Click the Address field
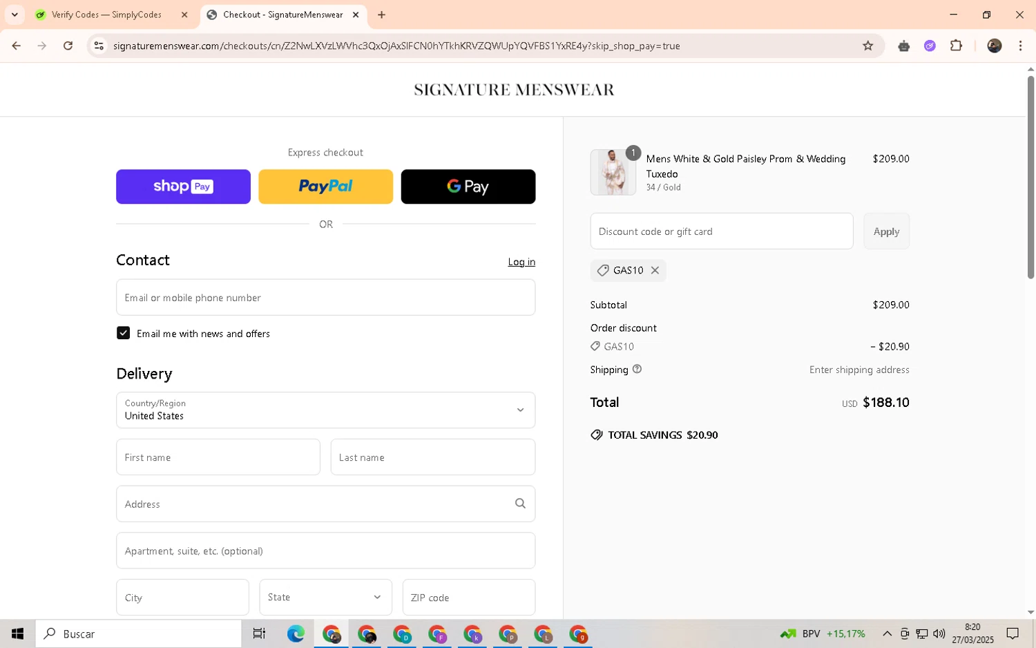This screenshot has width=1036, height=648. tap(325, 504)
